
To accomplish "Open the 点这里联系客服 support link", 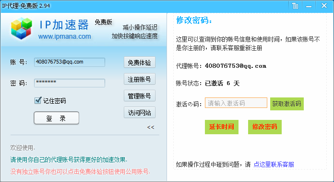I will click(x=274, y=164).
